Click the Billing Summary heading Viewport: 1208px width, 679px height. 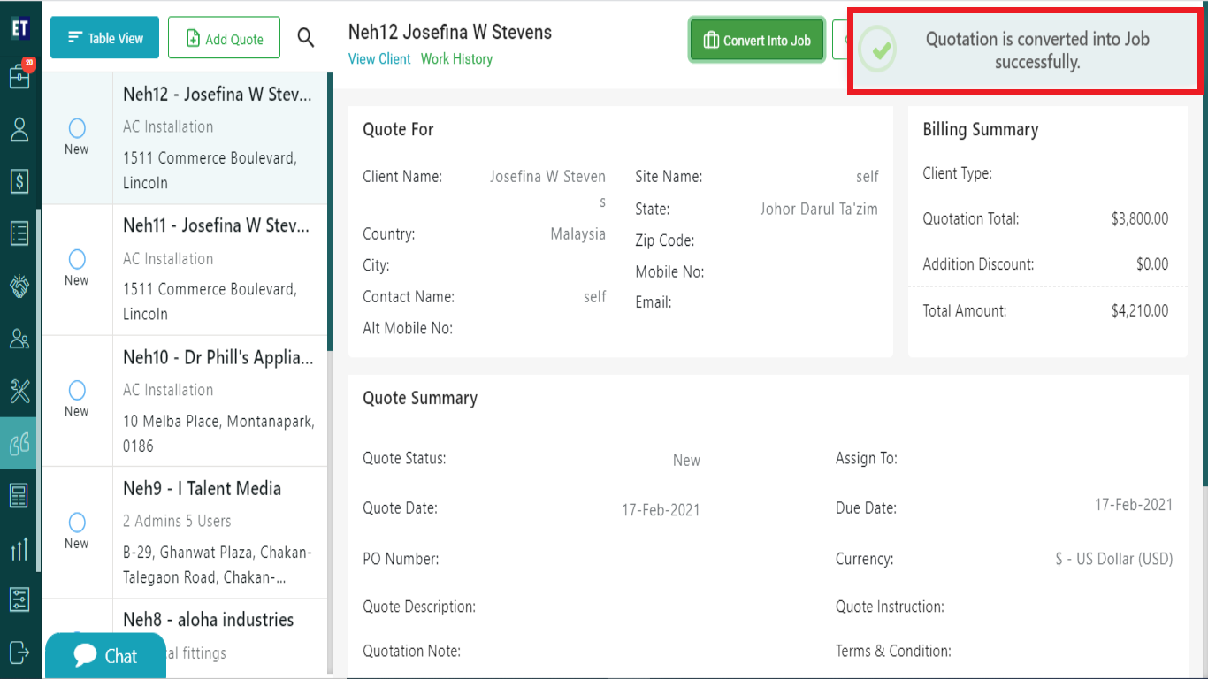[981, 129]
